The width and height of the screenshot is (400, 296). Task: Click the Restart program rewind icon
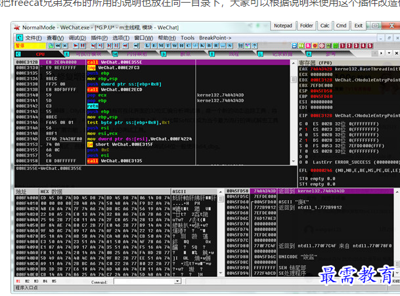[58, 46]
